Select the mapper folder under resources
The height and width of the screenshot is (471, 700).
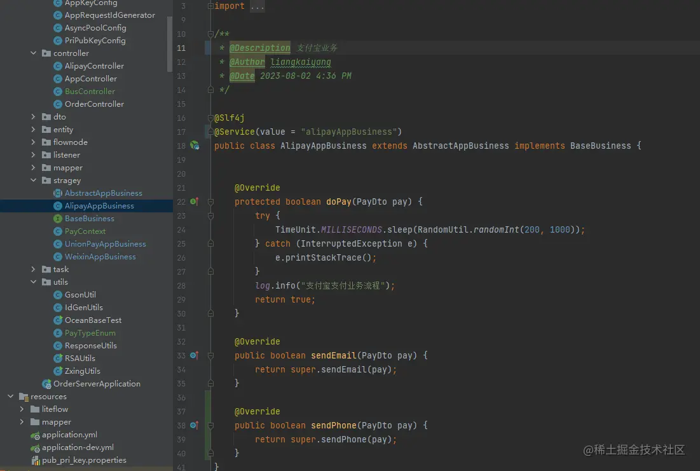[x=56, y=422]
